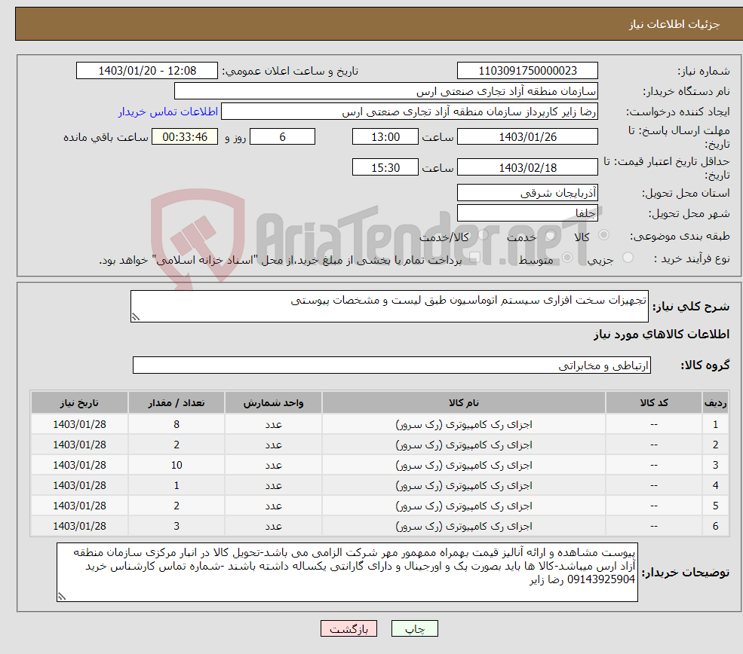Click the تعداد / مقدار column header

point(177,402)
